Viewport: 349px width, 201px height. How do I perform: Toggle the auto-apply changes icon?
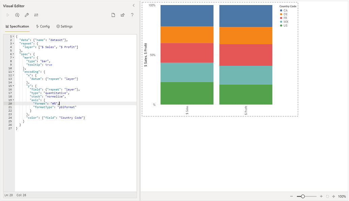17,15
